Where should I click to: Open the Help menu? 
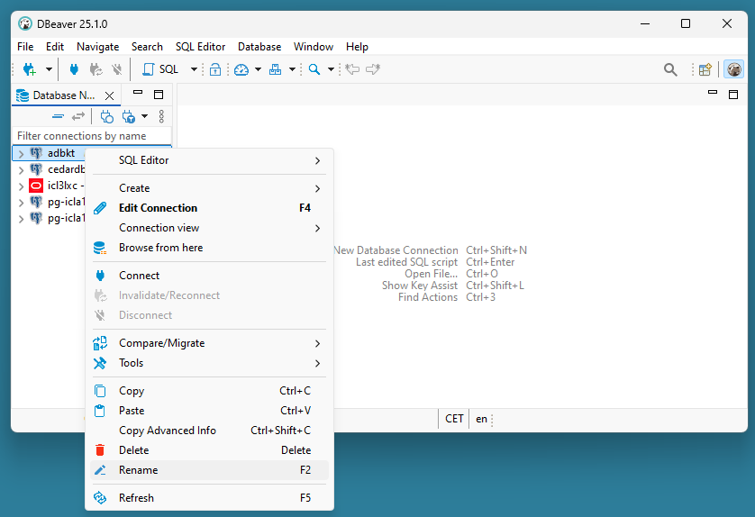pyautogui.click(x=357, y=47)
